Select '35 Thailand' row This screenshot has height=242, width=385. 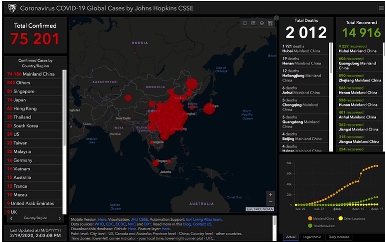pyautogui.click(x=33, y=117)
